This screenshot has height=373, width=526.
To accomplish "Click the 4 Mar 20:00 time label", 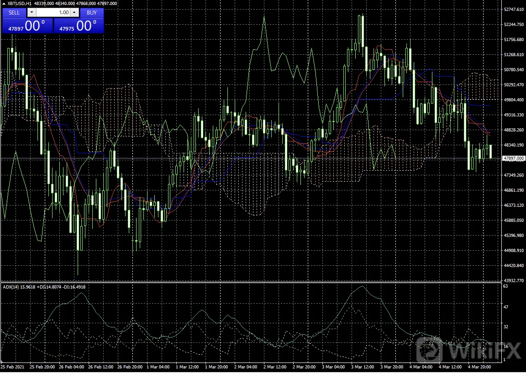I will pos(479,367).
